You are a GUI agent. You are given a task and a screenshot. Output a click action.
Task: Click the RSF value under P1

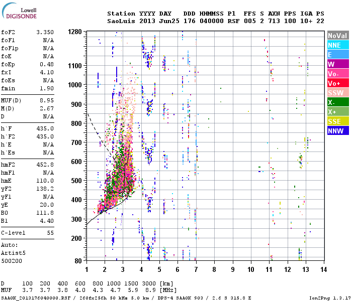(233, 21)
